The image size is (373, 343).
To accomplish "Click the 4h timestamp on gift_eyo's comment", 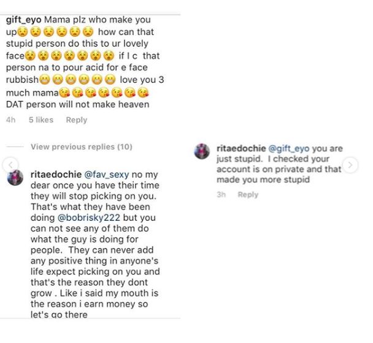I will (10, 120).
